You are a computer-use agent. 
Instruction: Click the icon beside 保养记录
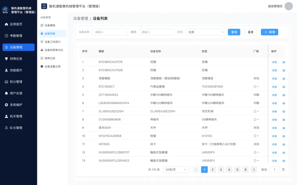(42, 58)
